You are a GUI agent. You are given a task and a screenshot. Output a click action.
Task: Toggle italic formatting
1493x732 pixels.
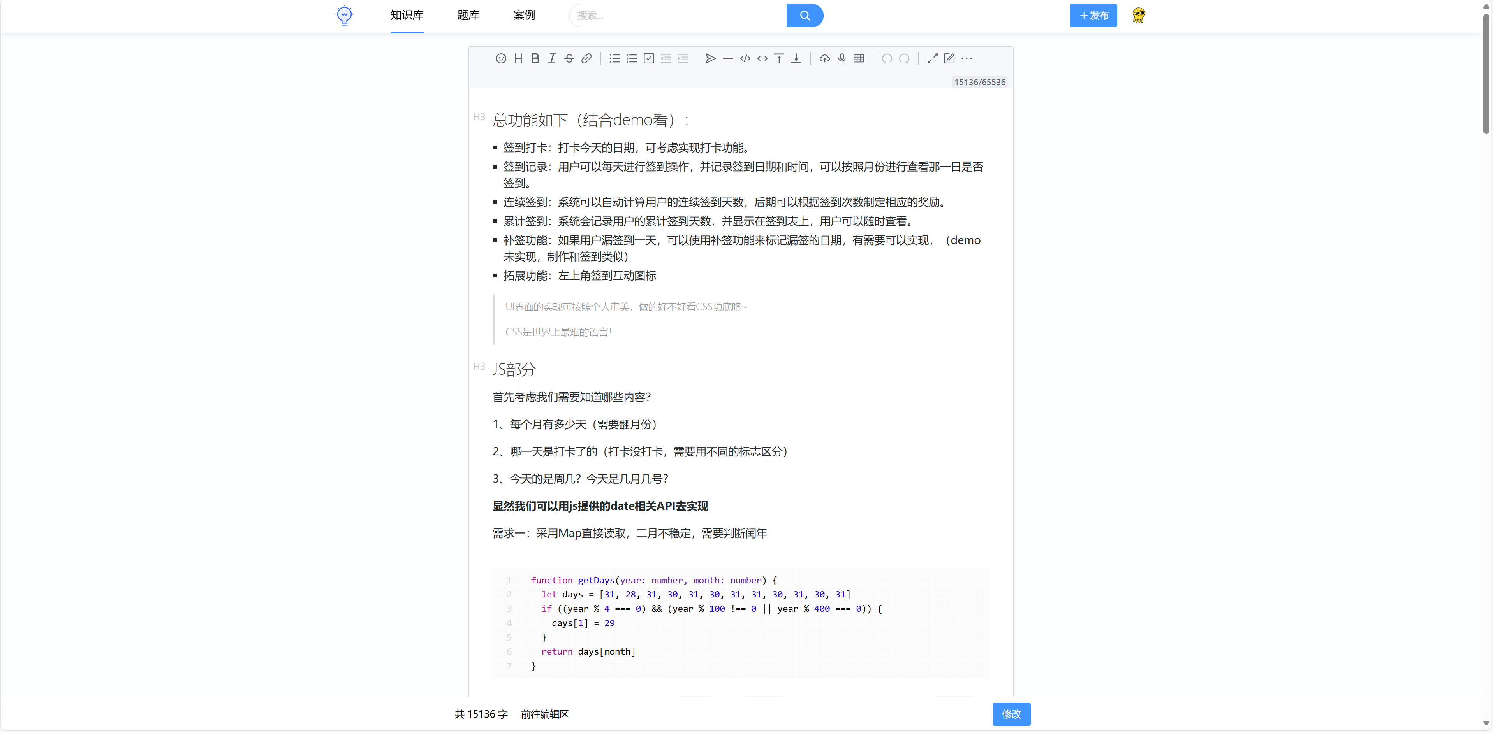[552, 58]
